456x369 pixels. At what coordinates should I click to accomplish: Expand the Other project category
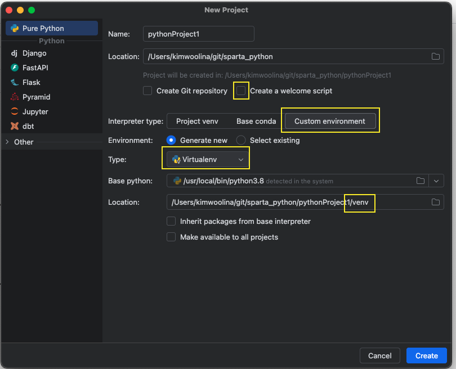(7, 142)
